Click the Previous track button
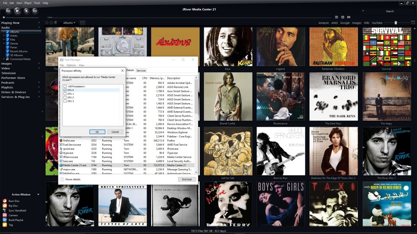 pyautogui.click(x=8, y=11)
